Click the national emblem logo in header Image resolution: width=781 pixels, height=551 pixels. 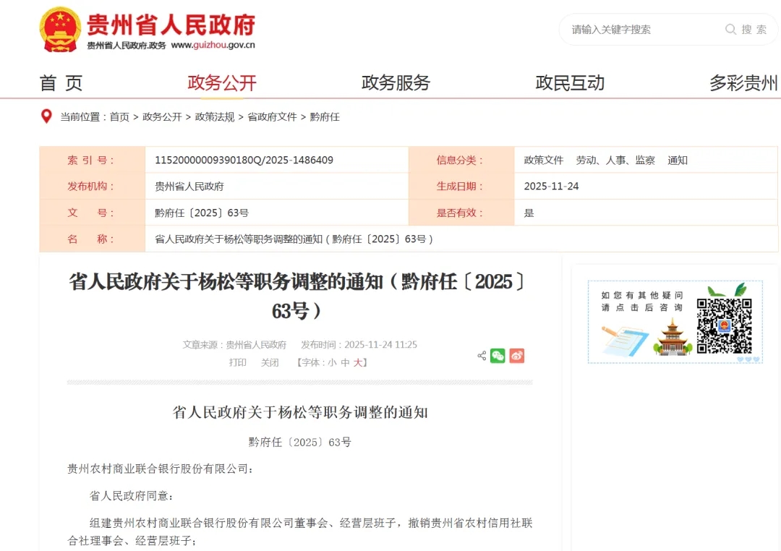(60, 30)
